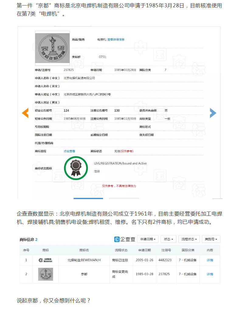Open 详情 for 北焊制造 trademark
The image size is (242, 309).
tap(210, 260)
